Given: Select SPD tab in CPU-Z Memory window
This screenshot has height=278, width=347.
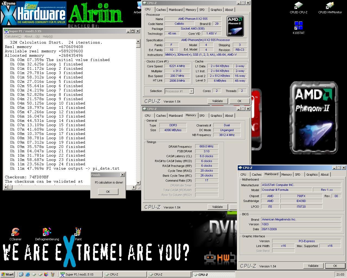Looking at the screenshot, I should (202, 116).
